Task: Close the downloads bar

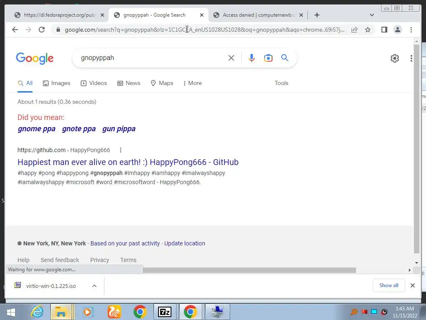Action: (412, 285)
